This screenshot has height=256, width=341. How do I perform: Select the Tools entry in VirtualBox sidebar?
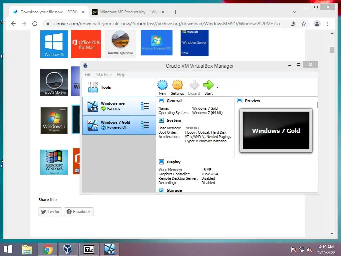tap(119, 87)
